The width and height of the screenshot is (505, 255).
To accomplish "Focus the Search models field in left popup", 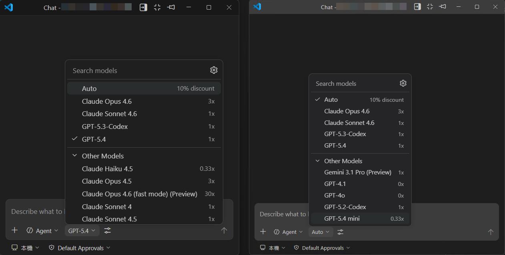I will (x=136, y=71).
